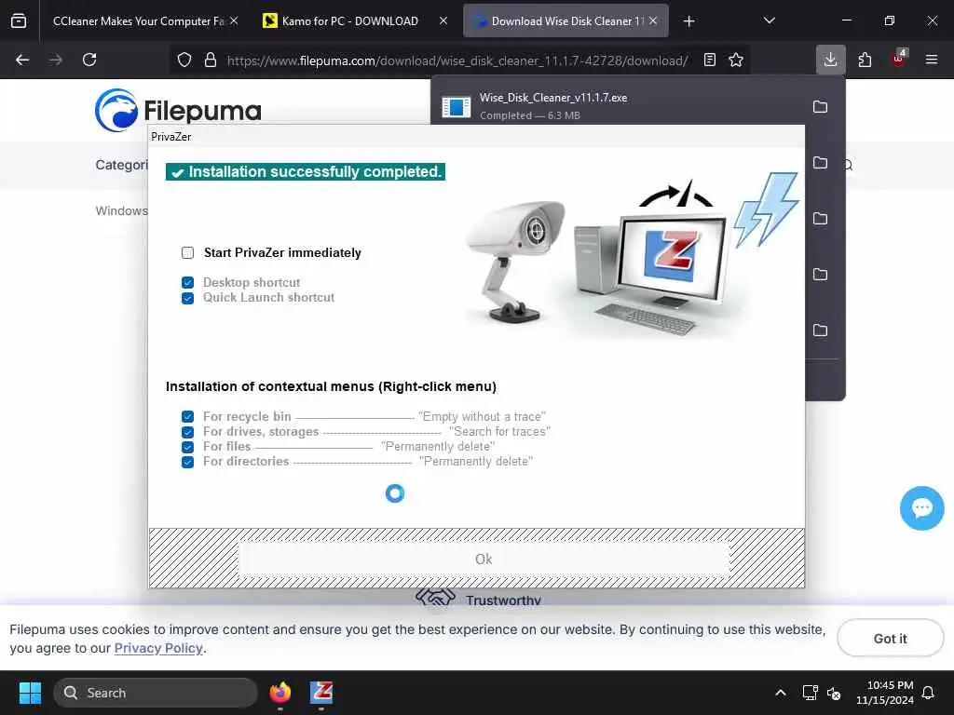Toggle the Downloads panel button

pos(830,60)
